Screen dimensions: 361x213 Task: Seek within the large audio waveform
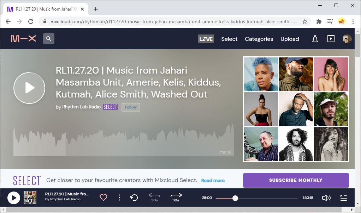coord(124,140)
